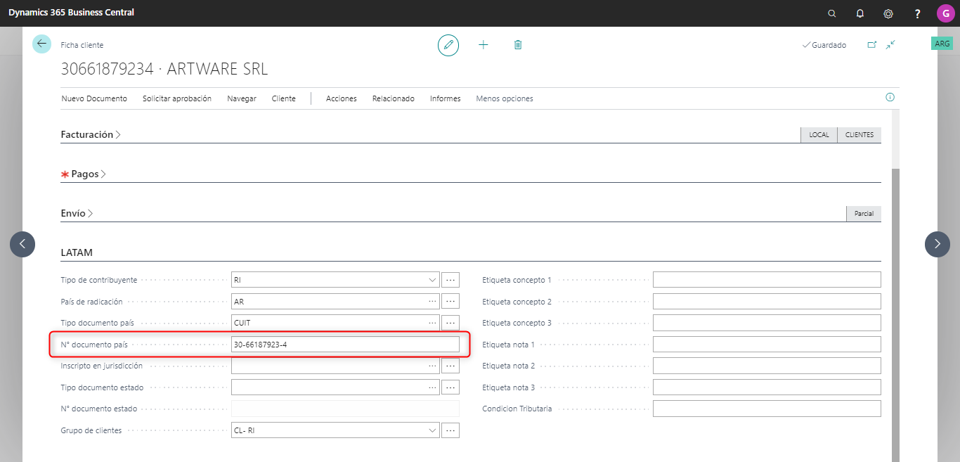
Task: Open lookup in País de radicación field
Action: 432,302
